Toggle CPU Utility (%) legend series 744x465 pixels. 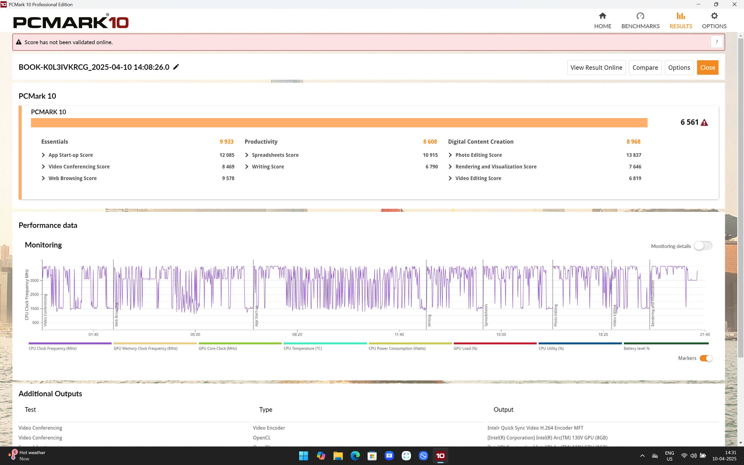pyautogui.click(x=580, y=346)
